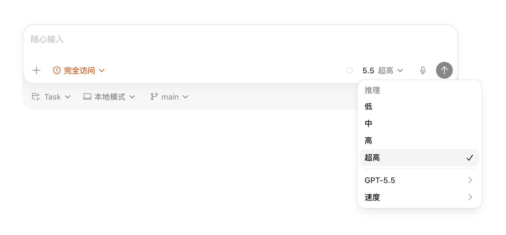Open the Task project selector
Viewport: 506px width, 235px height.
pos(51,97)
